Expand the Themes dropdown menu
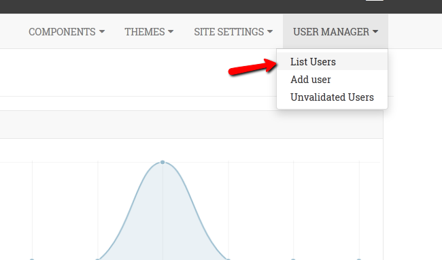Screen dimensions: 442x260 click(149, 31)
